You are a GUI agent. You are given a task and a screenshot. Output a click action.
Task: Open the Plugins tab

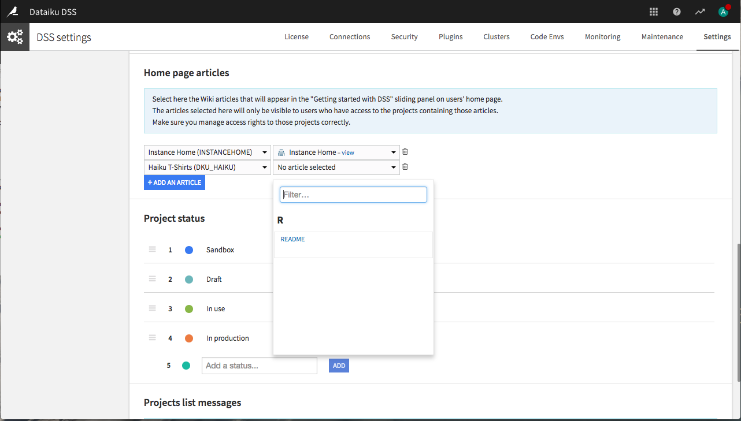point(451,36)
